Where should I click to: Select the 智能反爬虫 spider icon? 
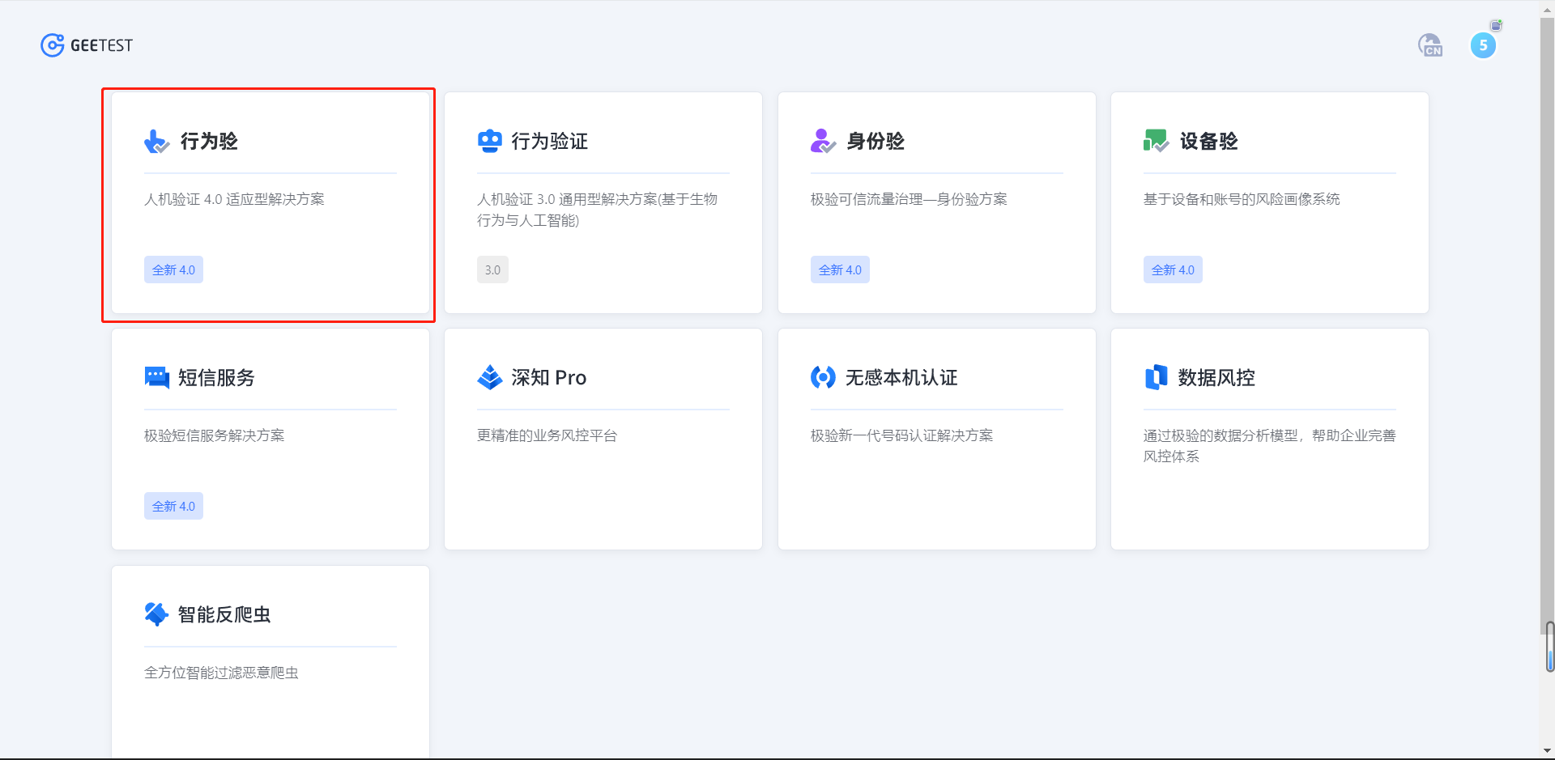(x=155, y=614)
